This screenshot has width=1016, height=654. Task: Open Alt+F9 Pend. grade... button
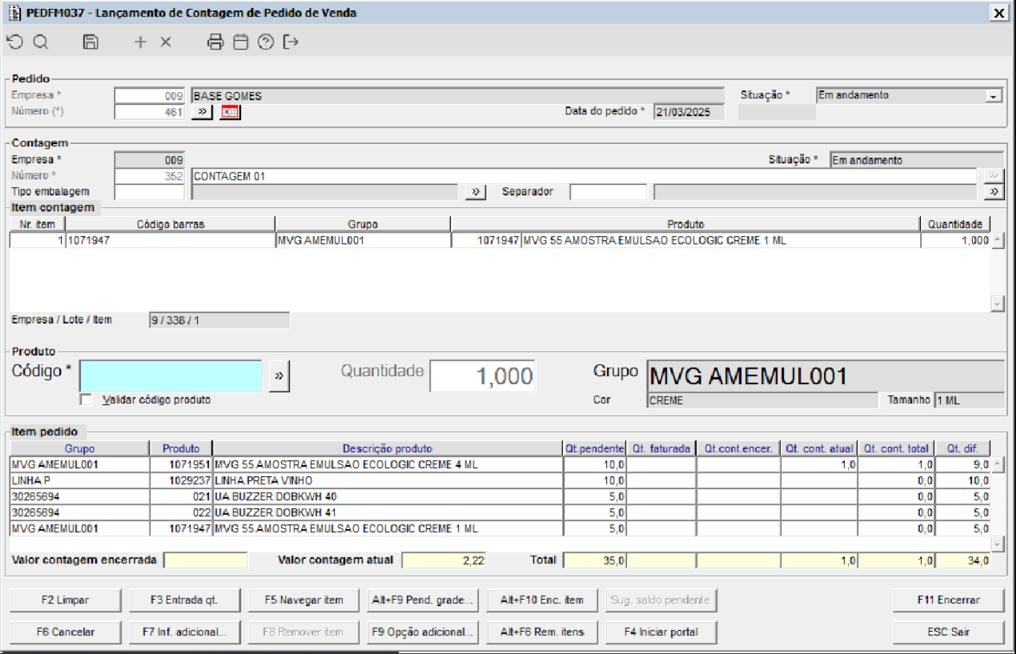pyautogui.click(x=423, y=600)
